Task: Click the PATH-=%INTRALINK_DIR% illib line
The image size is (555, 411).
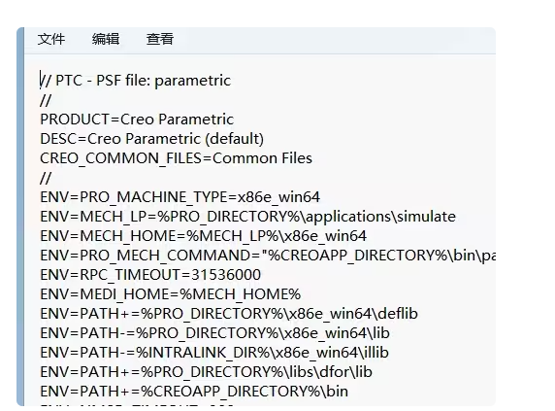Action: click(x=214, y=353)
